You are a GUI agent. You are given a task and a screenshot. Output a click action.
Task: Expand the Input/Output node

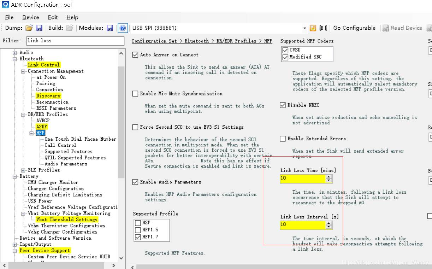[x=15, y=244]
